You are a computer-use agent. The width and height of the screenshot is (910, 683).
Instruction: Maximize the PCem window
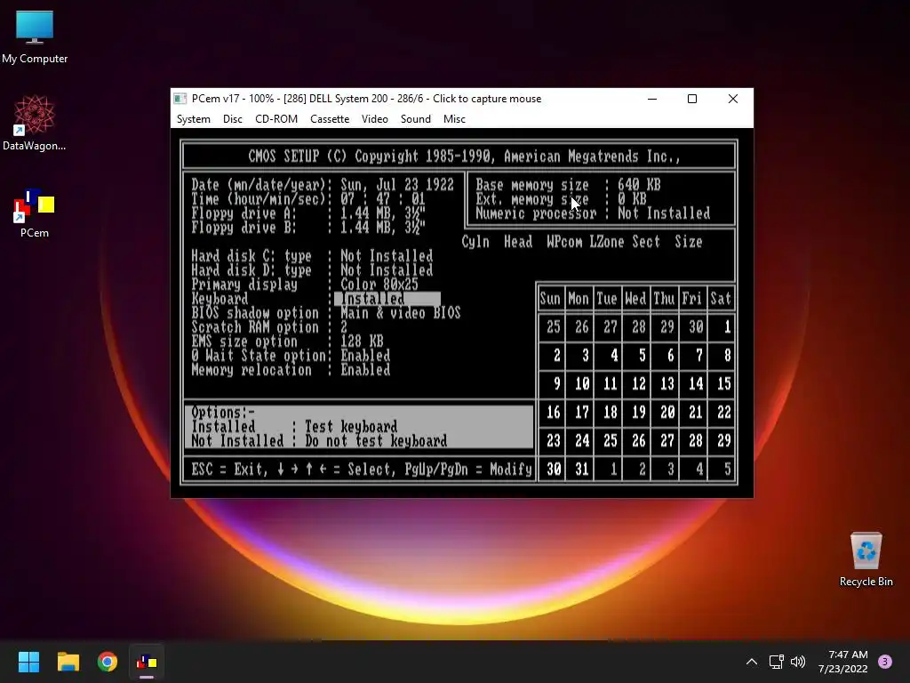[691, 99]
